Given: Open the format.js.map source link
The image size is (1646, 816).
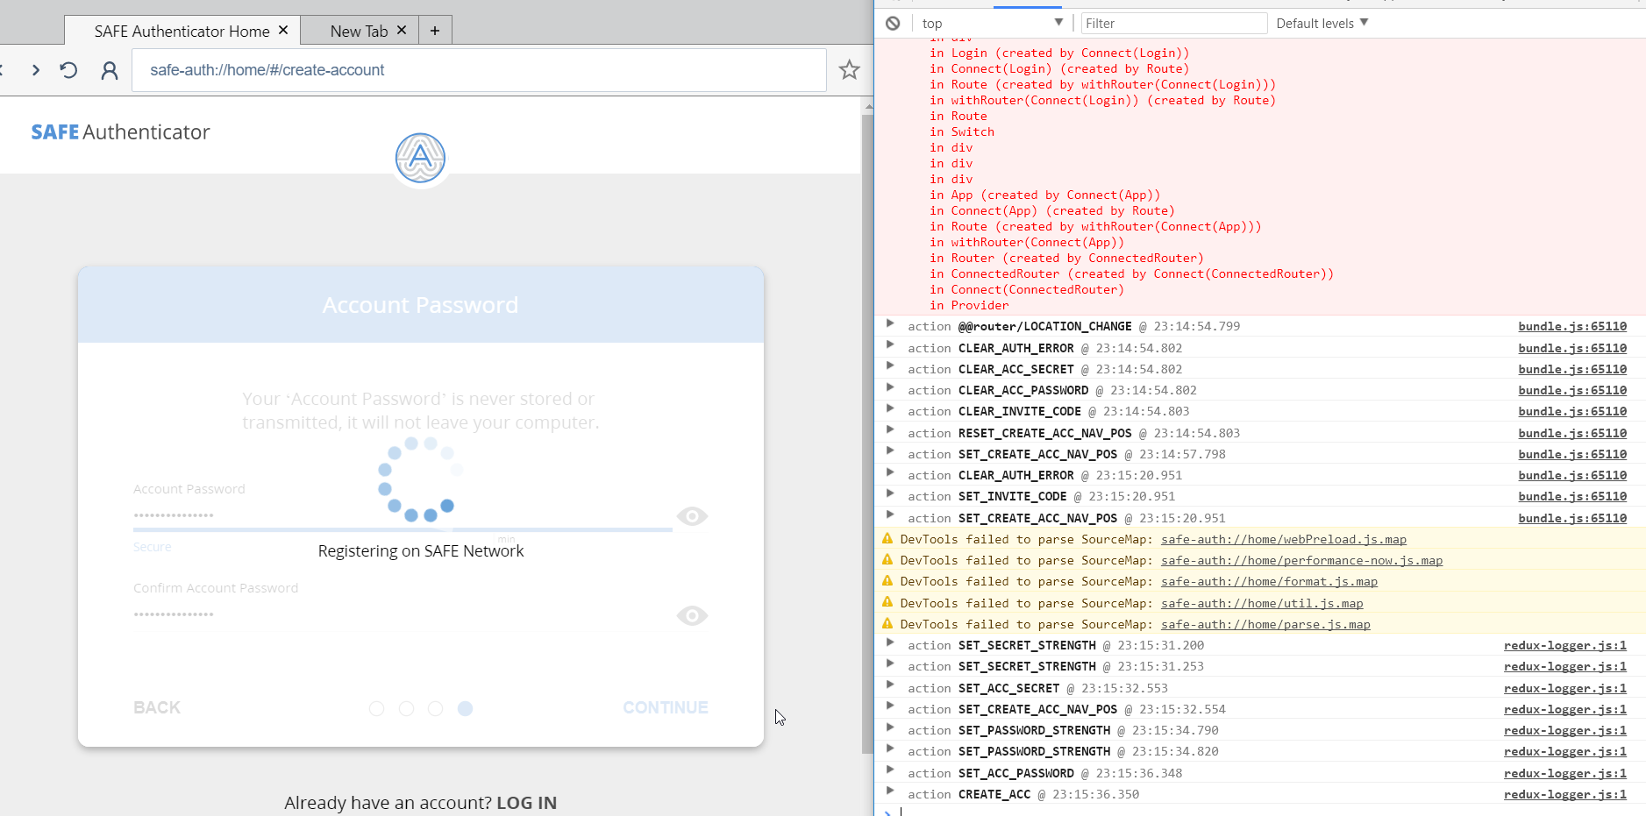Looking at the screenshot, I should click(1269, 582).
